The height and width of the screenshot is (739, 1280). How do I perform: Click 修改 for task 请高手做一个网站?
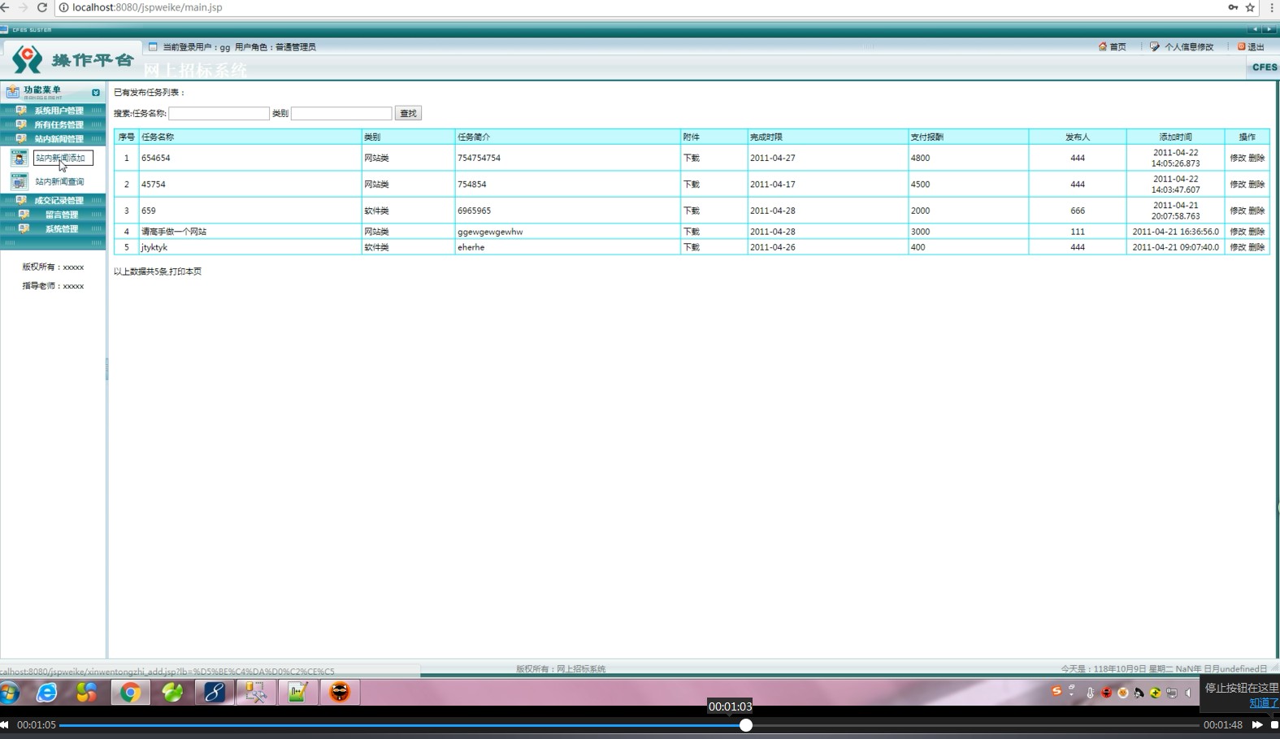pyautogui.click(x=1238, y=232)
